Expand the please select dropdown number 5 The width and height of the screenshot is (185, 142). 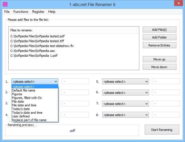[125, 82]
